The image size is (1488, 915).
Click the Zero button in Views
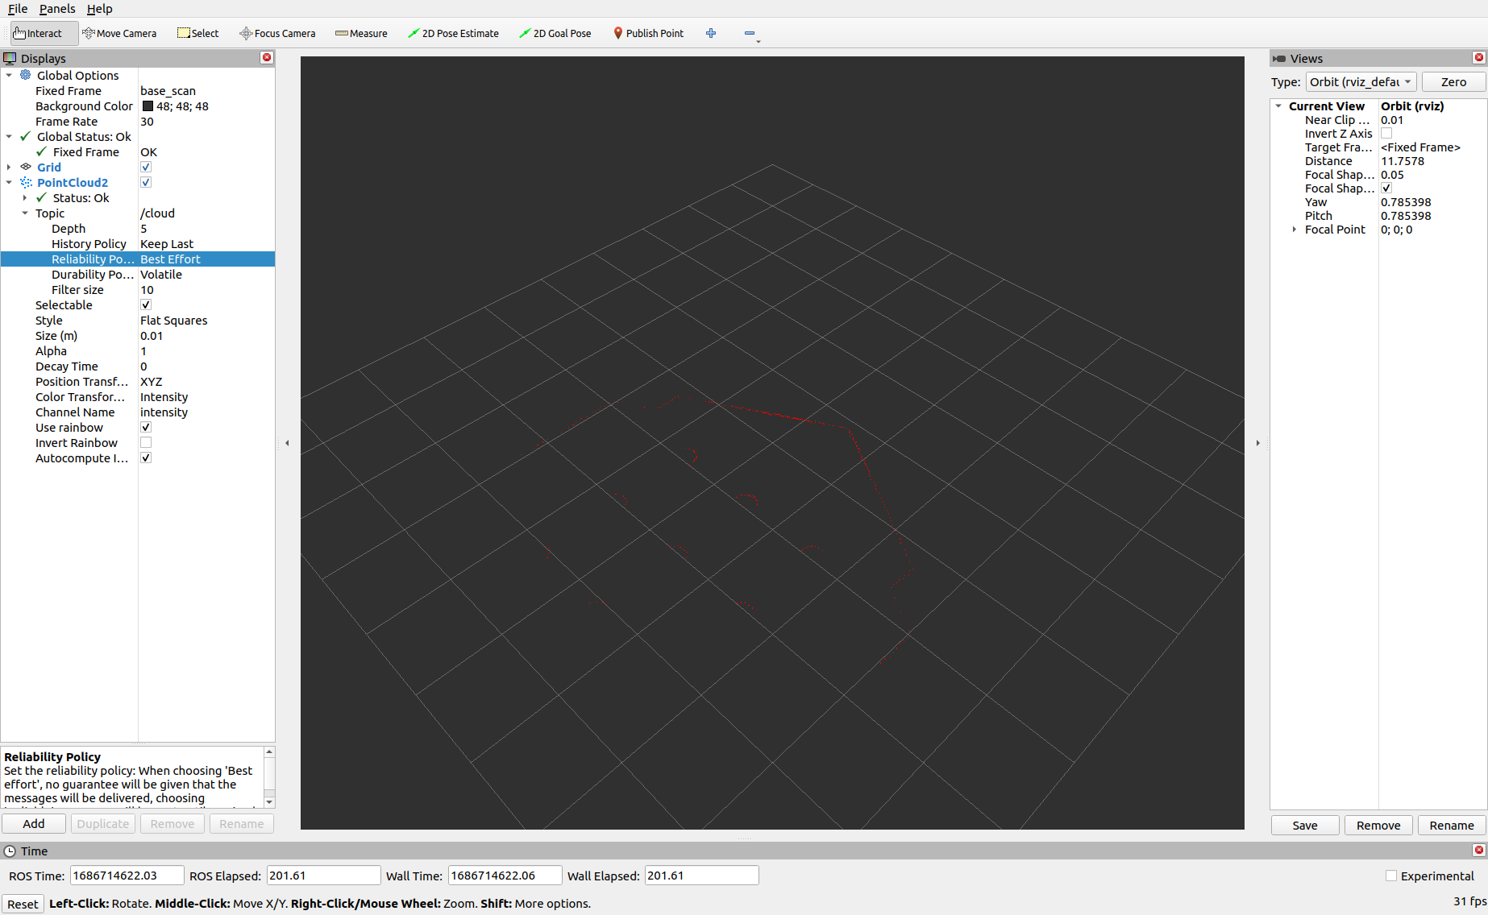[x=1453, y=81]
